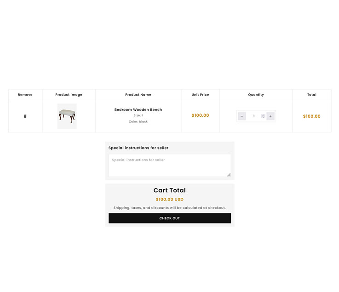339x292 pixels.
Task: Click the Remove column header
Action: [x=25, y=95]
